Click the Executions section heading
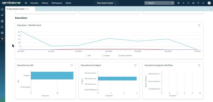213x102 pixels. coord(21,18)
